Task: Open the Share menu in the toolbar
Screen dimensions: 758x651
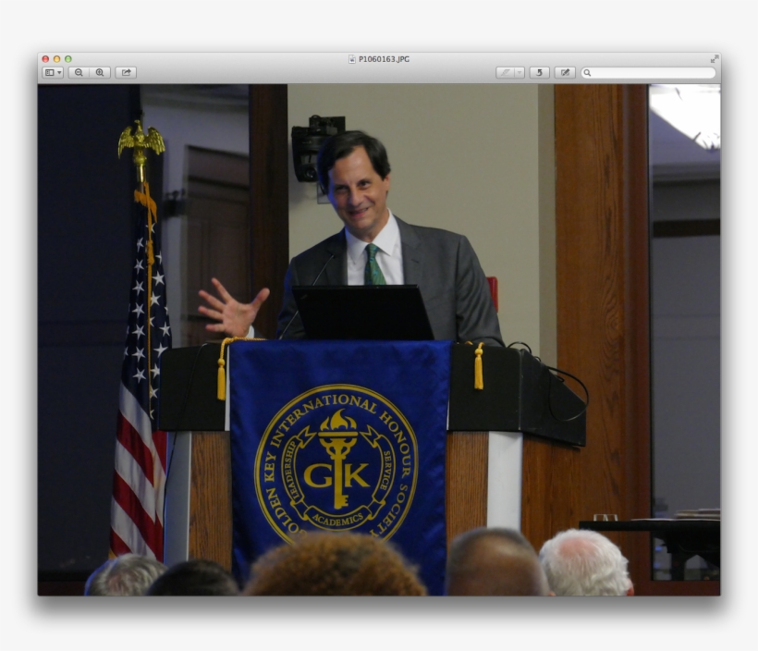Action: pos(126,72)
